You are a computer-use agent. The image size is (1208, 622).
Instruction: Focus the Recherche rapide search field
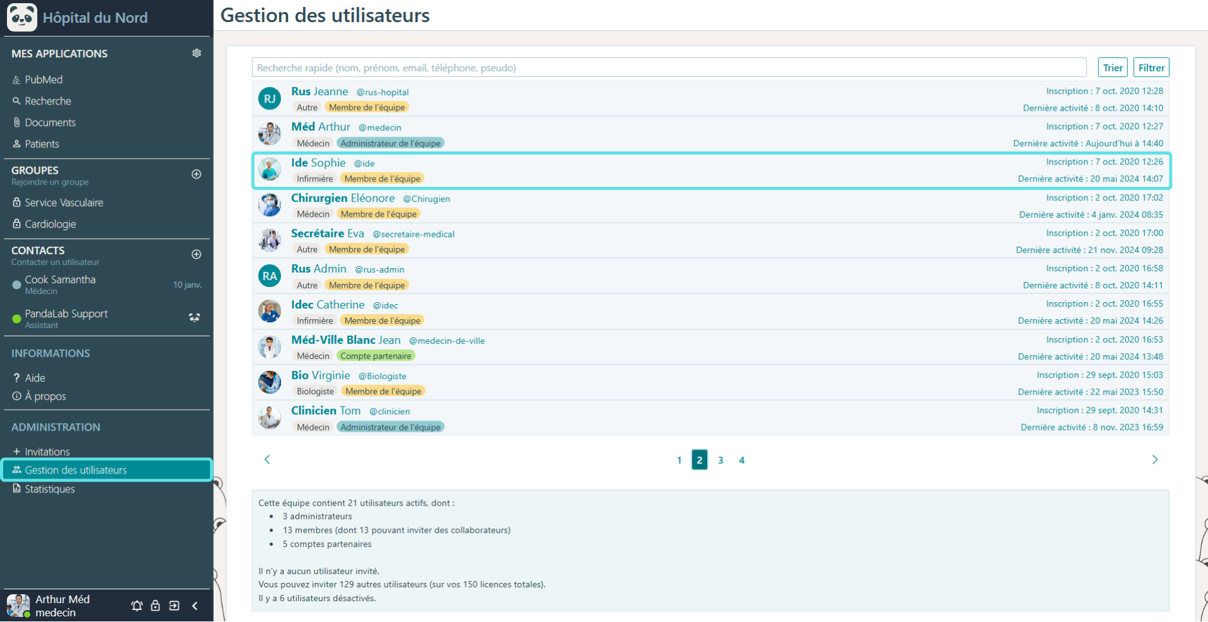tap(669, 67)
